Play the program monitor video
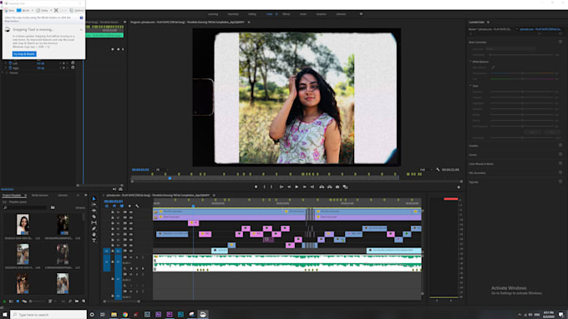Image resolution: width=568 pixels, height=319 pixels. click(x=297, y=187)
